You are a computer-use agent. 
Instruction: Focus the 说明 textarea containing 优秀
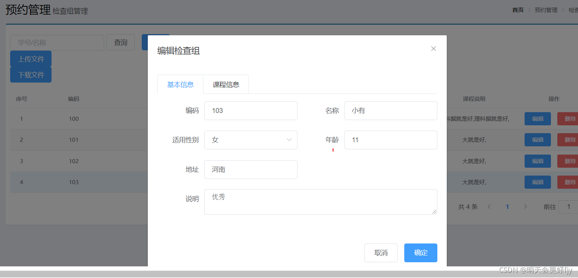pyautogui.click(x=321, y=202)
